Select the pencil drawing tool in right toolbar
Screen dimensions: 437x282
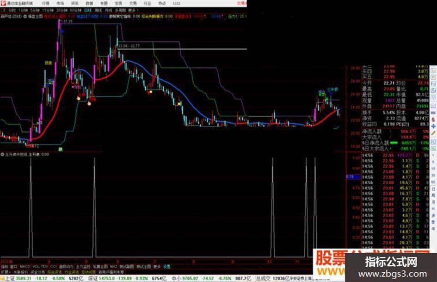coord(433,134)
